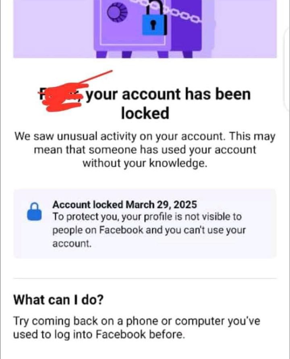Open the Account locked info card
Viewport: 290px width, 359px height.
click(x=145, y=224)
